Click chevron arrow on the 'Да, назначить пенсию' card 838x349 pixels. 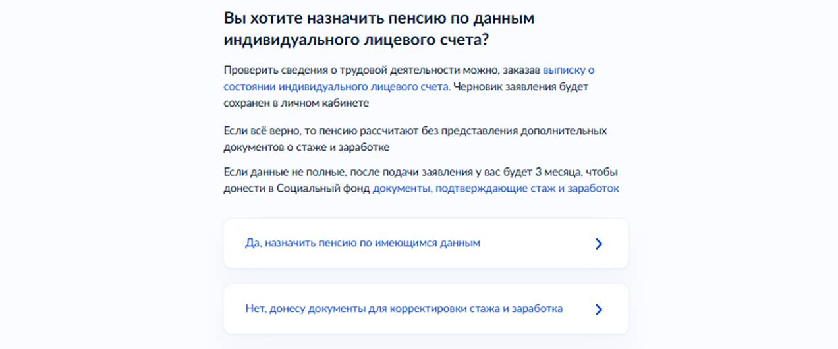598,244
